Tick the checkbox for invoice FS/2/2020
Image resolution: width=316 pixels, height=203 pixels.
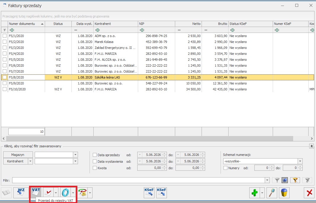click(x=5, y=42)
